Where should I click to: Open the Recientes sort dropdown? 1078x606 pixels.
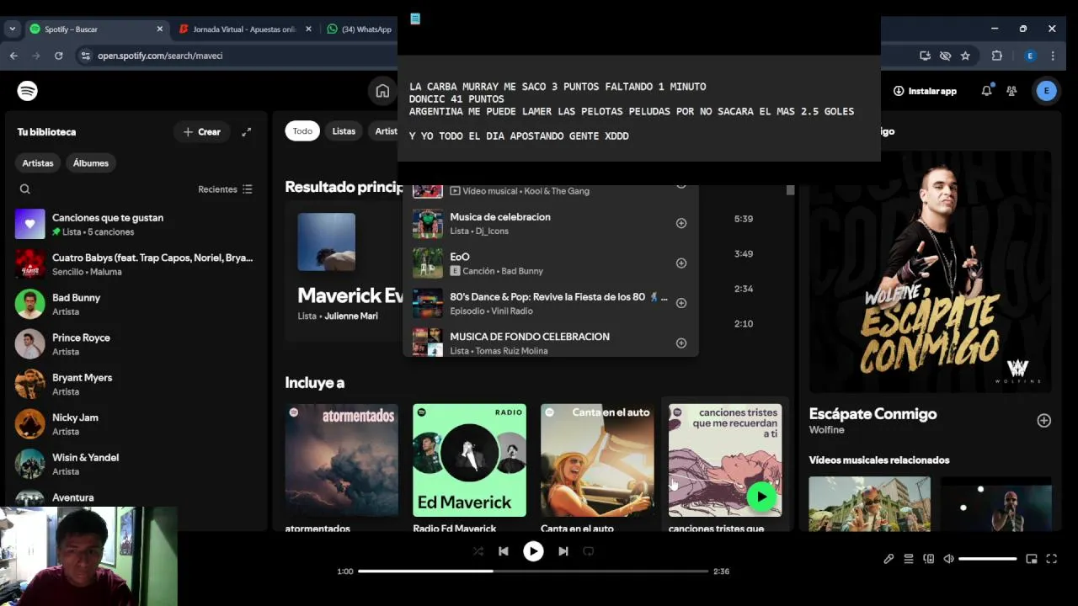point(225,189)
